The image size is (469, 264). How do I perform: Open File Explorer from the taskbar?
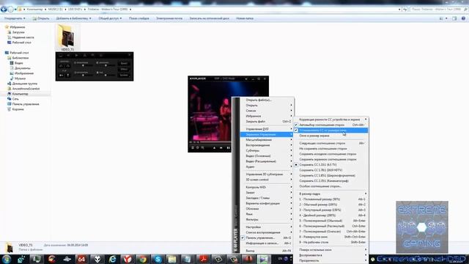[x=172, y=259]
